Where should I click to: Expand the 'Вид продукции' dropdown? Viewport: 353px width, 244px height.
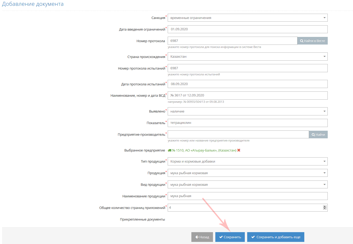click(247, 185)
